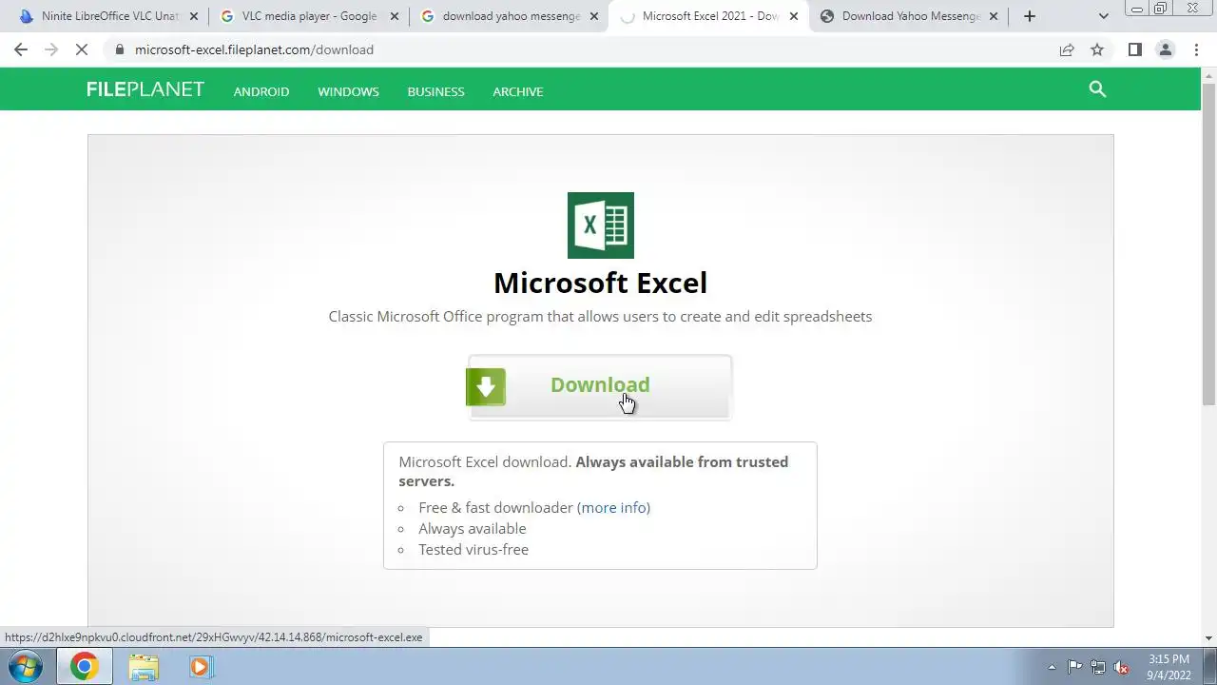The image size is (1217, 685).
Task: Click the green download arrow icon
Action: tap(486, 387)
